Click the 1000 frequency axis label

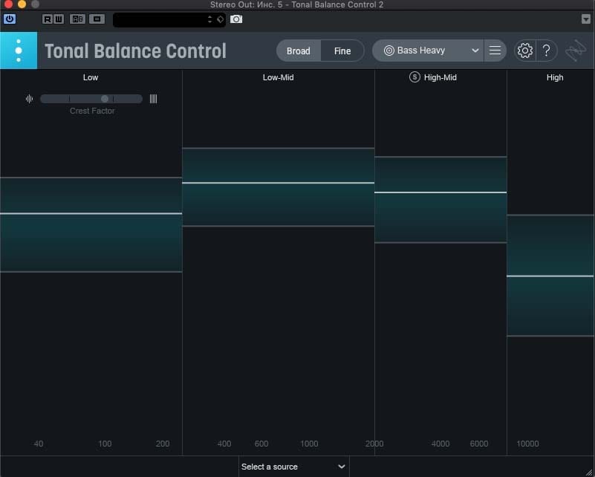[x=309, y=444]
